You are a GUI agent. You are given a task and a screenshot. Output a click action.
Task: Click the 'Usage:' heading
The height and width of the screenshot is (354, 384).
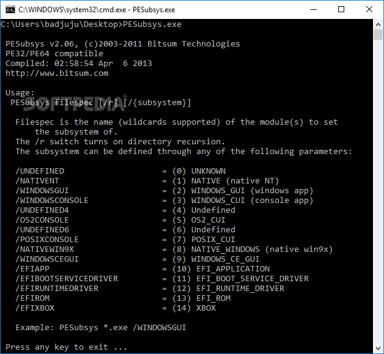click(20, 93)
